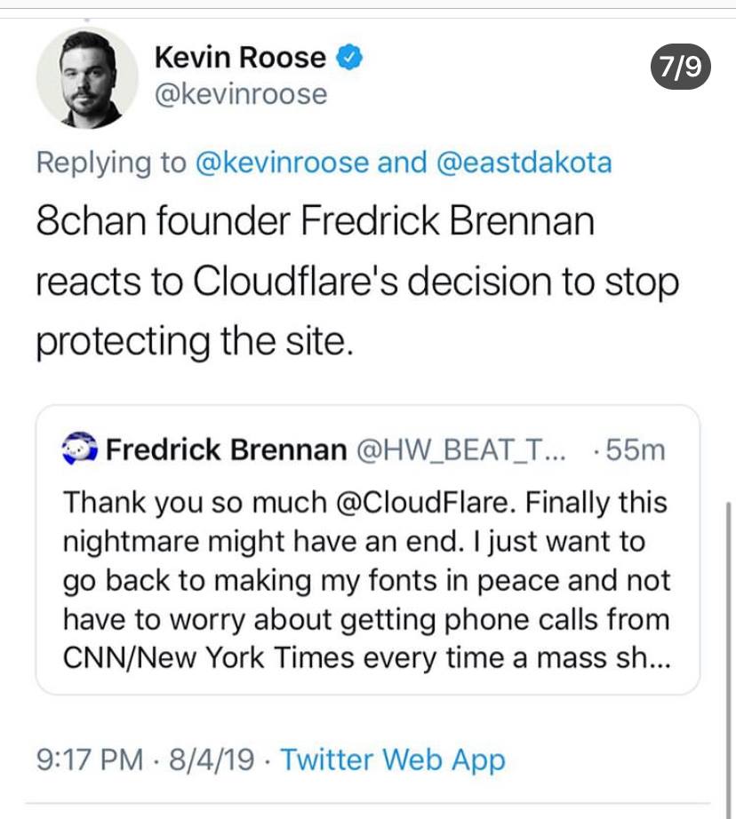Open the Kevin Roose display name
This screenshot has height=819, width=736.
(x=240, y=59)
